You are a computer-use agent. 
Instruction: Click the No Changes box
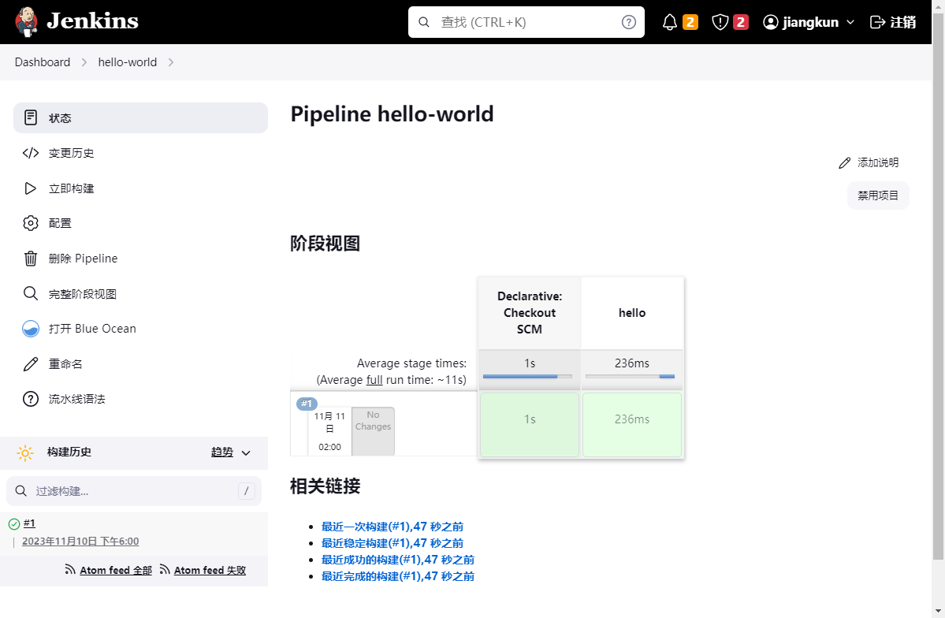[373, 431]
